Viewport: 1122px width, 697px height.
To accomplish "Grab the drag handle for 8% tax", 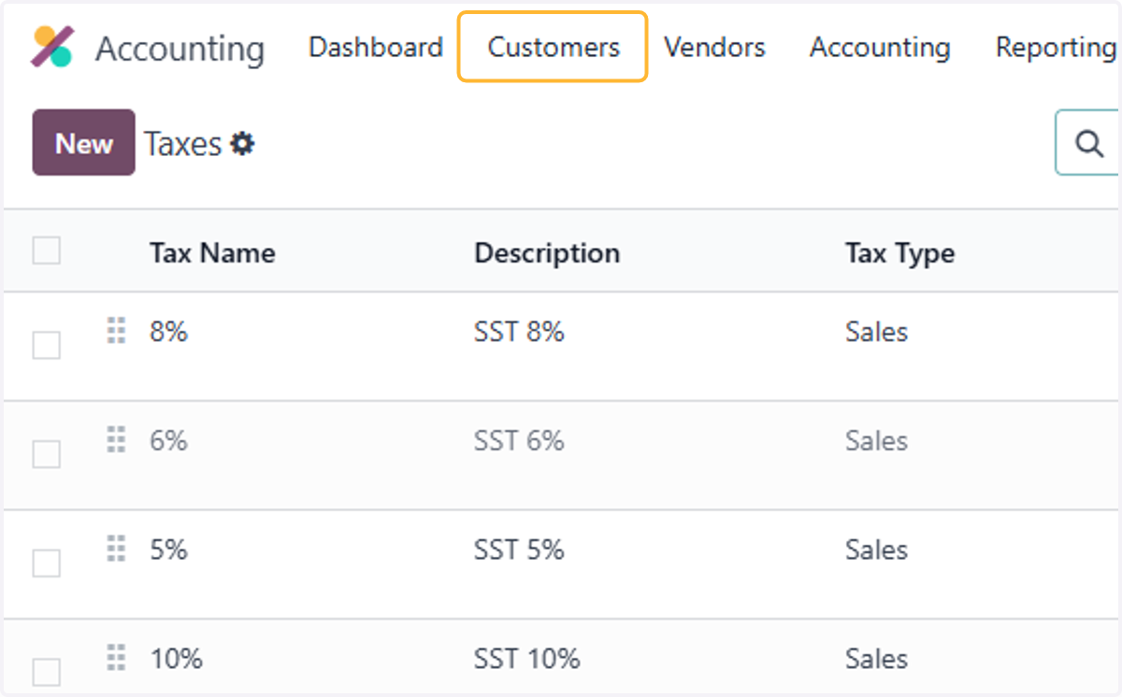I will (x=116, y=331).
